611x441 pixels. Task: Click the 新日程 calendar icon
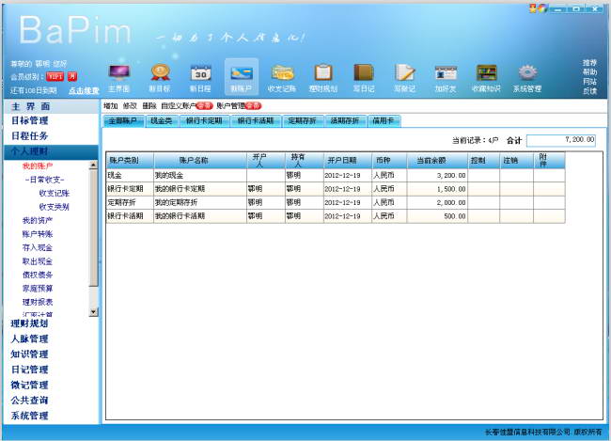(x=200, y=73)
